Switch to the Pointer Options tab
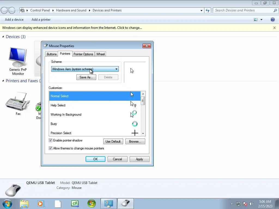The height and width of the screenshot is (209, 279). pos(83,54)
